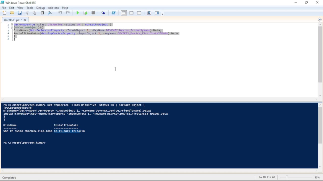Show script pane on top layout
Image resolution: width=323 pixels, height=181 pixels.
click(x=124, y=13)
